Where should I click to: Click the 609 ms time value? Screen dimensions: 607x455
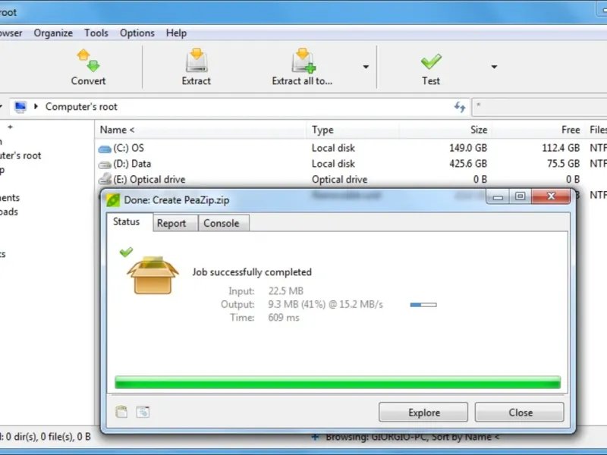click(x=284, y=318)
